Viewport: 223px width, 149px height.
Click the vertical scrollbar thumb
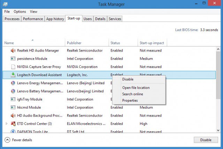click(x=218, y=75)
